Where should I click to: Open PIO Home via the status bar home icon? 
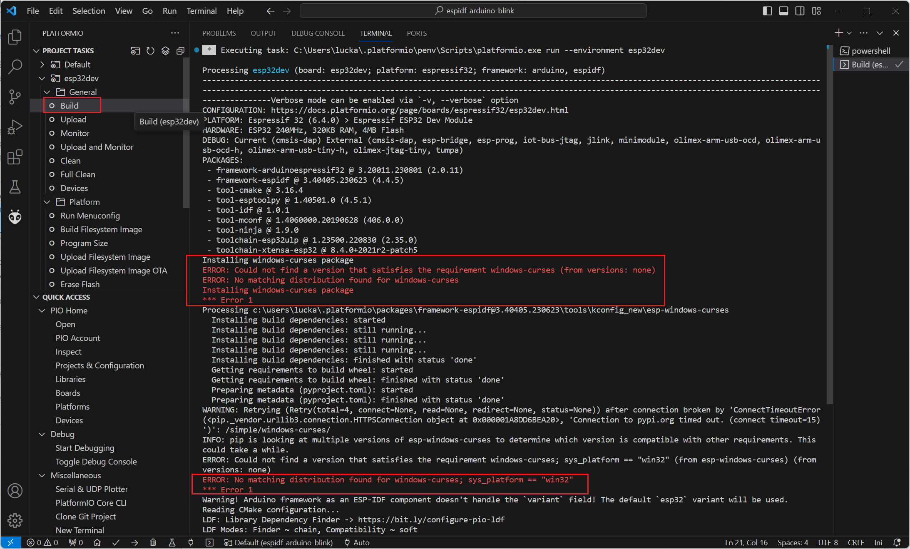[97, 542]
